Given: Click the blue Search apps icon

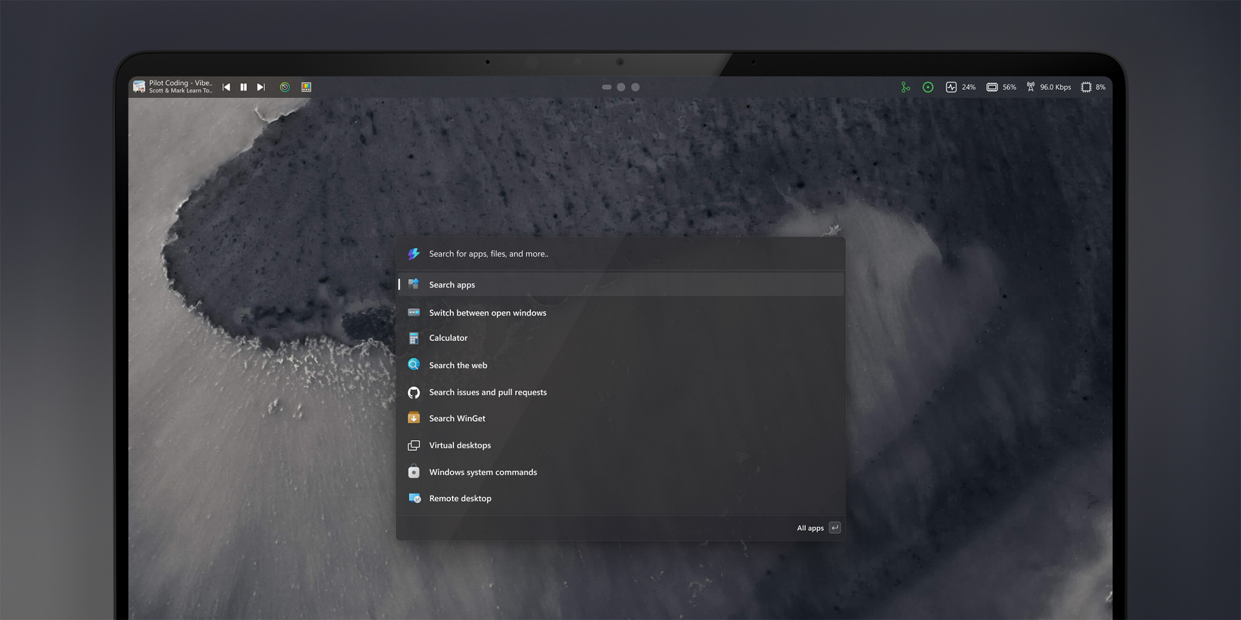Looking at the screenshot, I should point(414,284).
